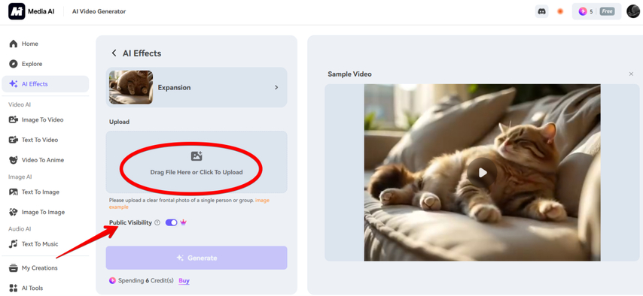The height and width of the screenshot is (296, 643).
Task: Click the Public Visibility help icon
Action: pos(157,222)
